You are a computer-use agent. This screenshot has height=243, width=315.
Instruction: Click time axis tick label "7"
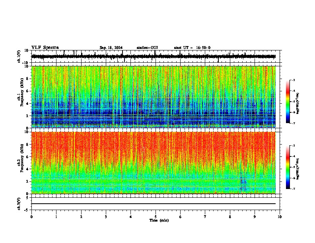click(205, 217)
